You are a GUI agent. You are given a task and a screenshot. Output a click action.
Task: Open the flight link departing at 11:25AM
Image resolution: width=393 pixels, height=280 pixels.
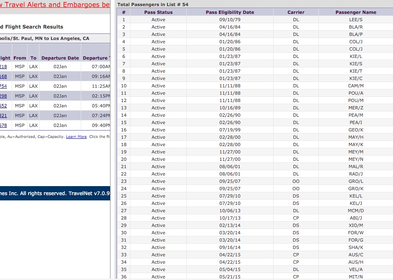(x=3, y=86)
